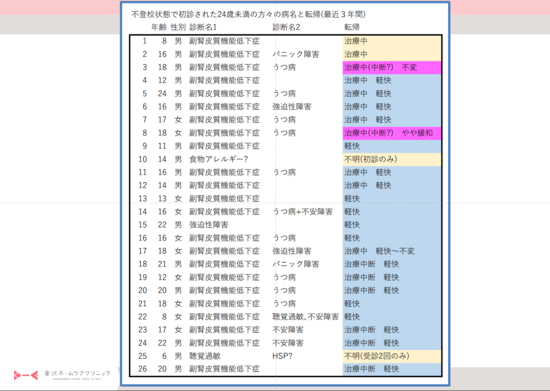Select the 不明(初診のみ) outcome cell
The height and width of the screenshot is (391, 550).
[370, 159]
